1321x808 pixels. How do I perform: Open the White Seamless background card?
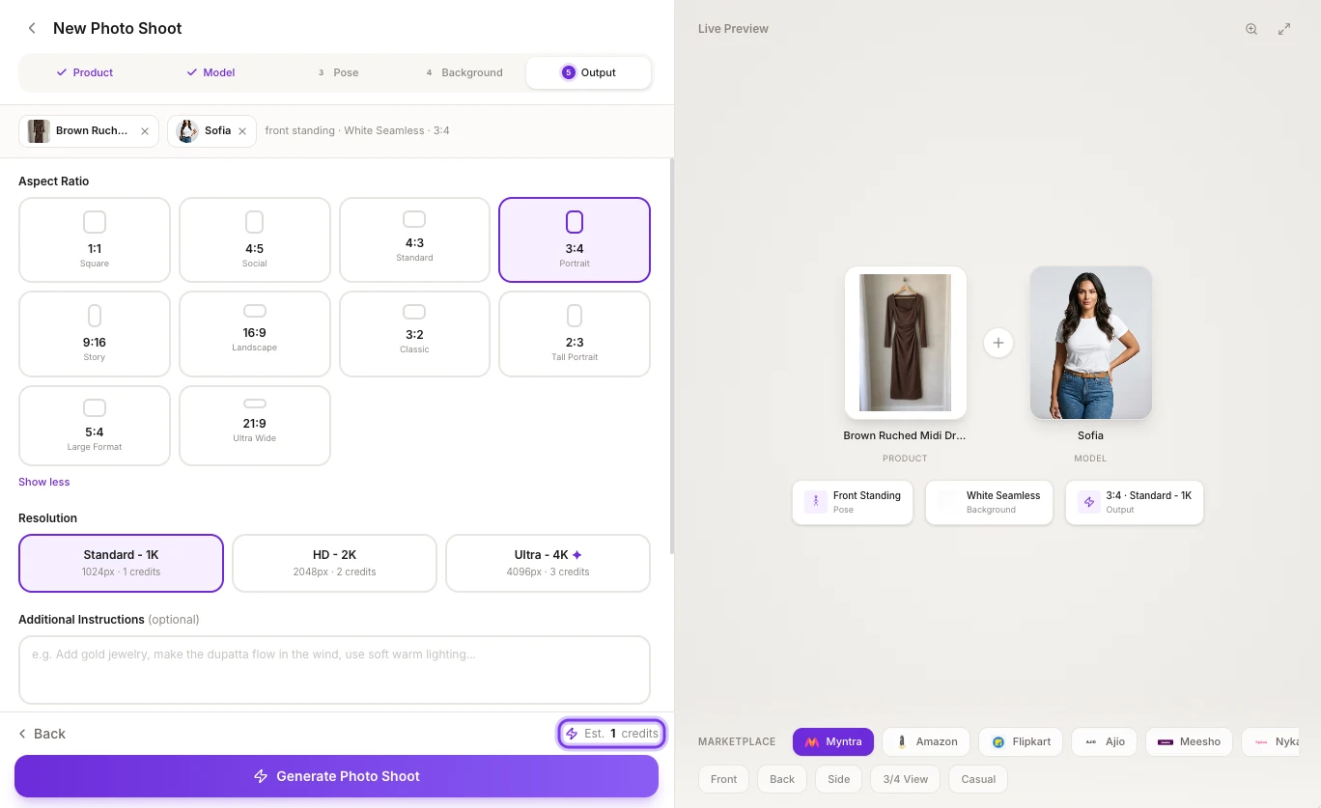coord(989,502)
